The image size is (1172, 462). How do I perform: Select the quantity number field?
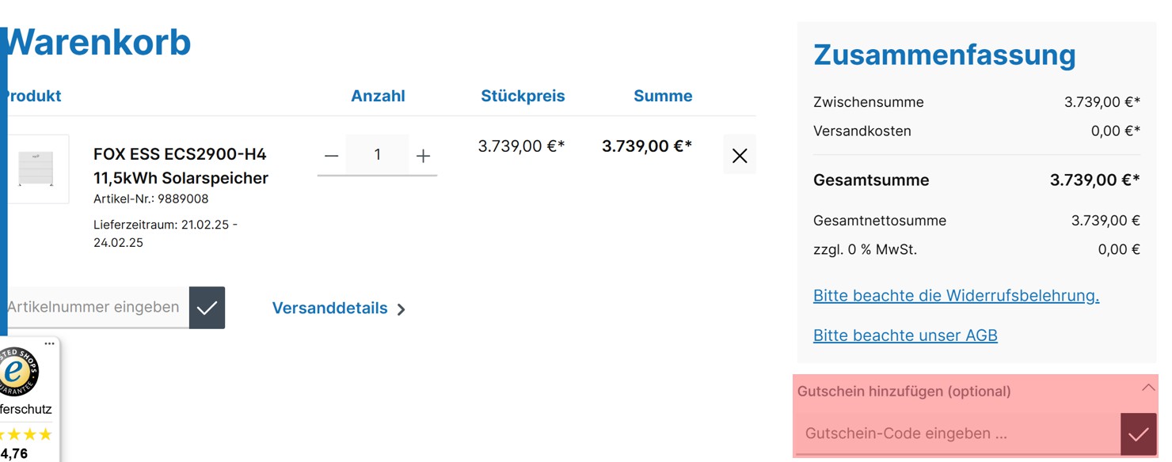pyautogui.click(x=378, y=155)
